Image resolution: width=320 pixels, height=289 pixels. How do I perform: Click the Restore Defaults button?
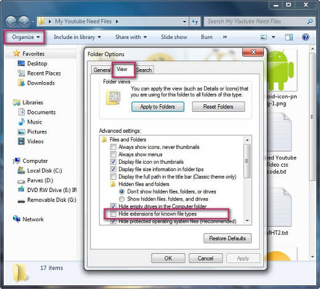228,238
